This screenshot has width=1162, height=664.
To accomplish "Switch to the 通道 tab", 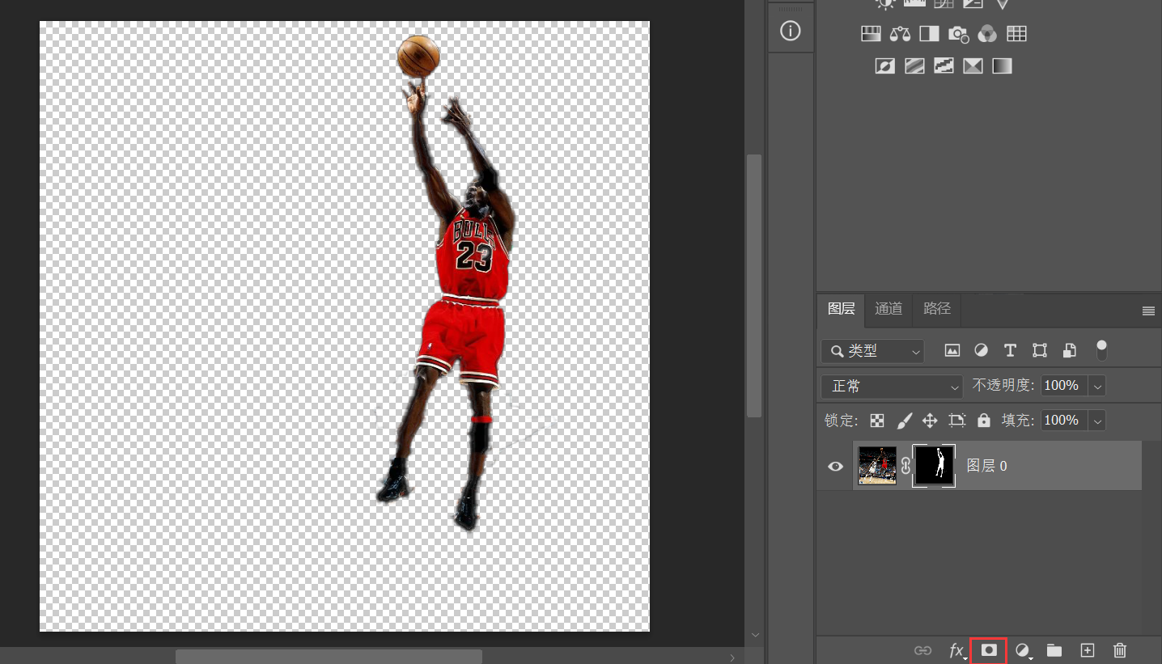I will 888,309.
